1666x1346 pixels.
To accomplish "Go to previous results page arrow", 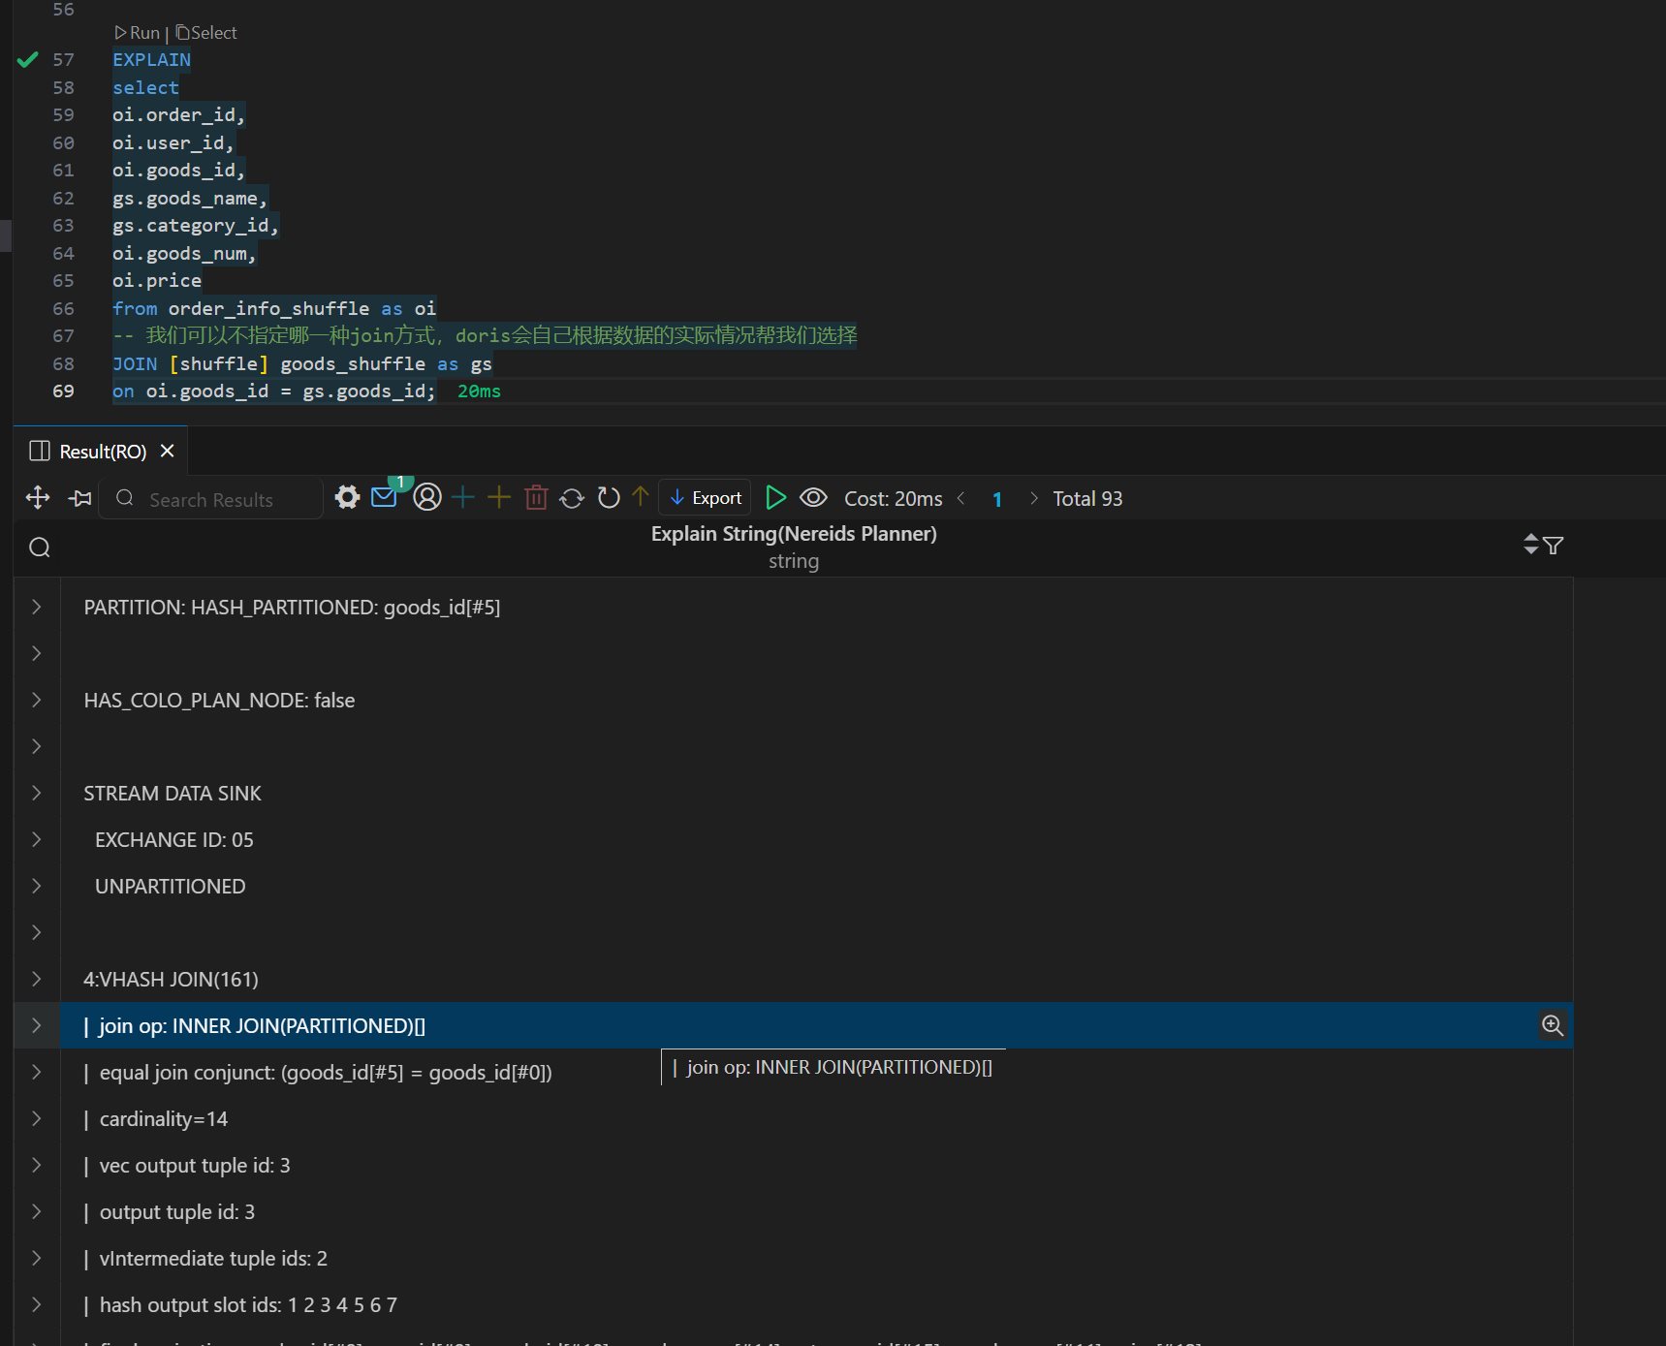I will [x=960, y=498].
